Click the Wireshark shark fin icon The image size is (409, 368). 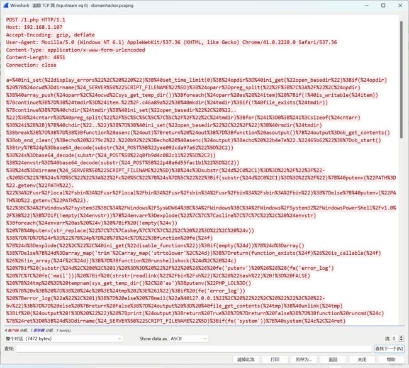pyautogui.click(x=6, y=5)
